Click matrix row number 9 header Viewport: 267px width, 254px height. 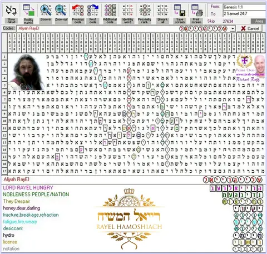tap(4, 114)
